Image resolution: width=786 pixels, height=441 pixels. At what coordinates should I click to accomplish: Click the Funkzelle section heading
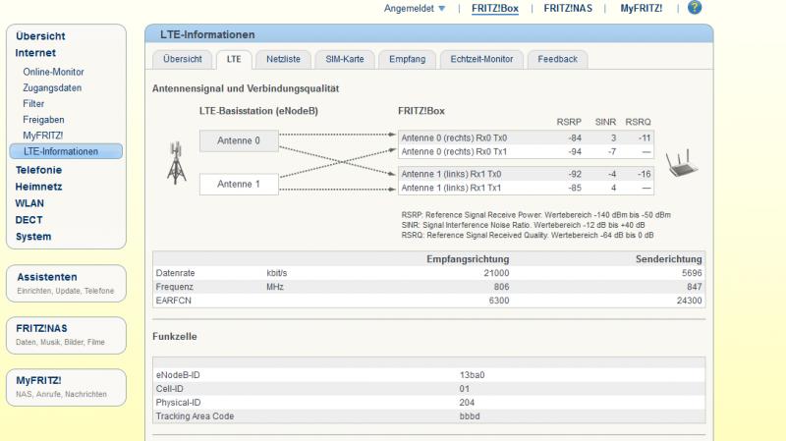tap(175, 337)
